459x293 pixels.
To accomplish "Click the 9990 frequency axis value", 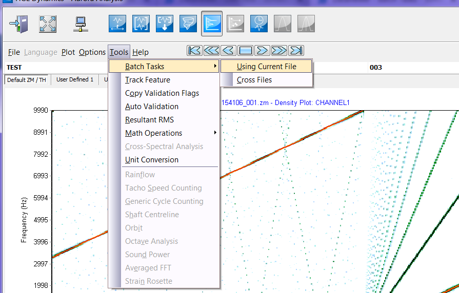I will click(x=41, y=110).
